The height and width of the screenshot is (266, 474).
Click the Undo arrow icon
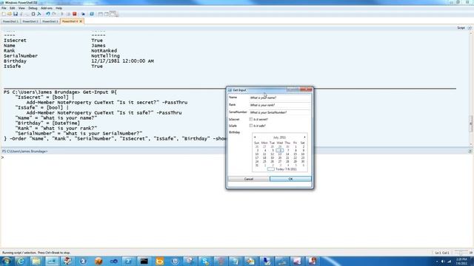[x=47, y=14]
